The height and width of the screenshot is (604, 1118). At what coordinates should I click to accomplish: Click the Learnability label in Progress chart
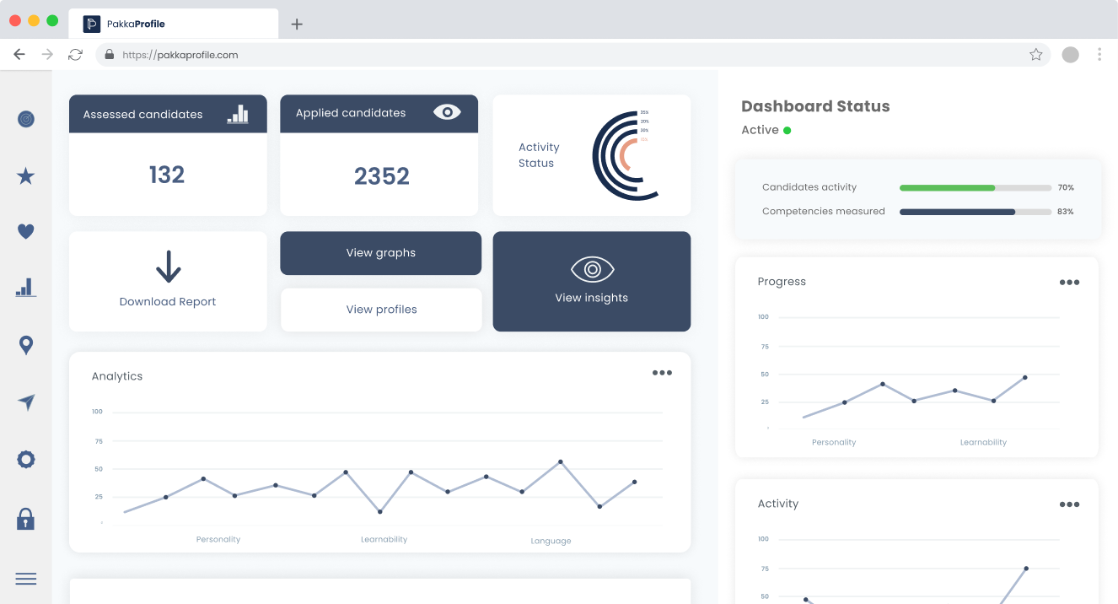(x=983, y=442)
